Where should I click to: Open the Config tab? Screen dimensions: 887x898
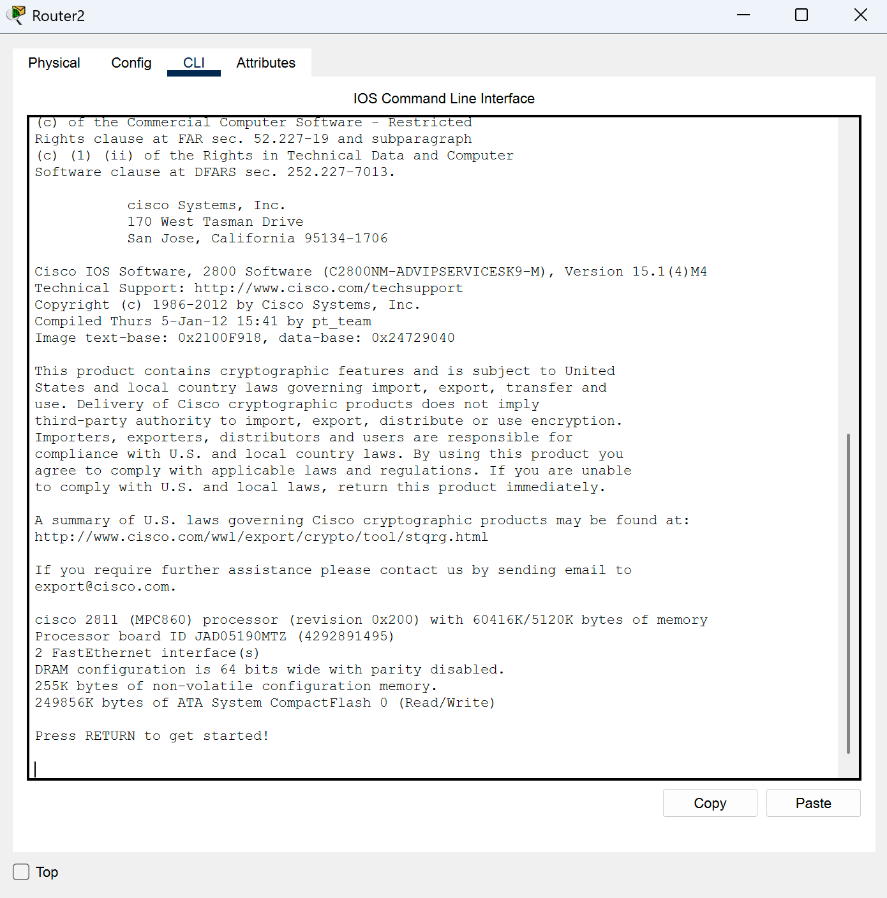(x=131, y=63)
